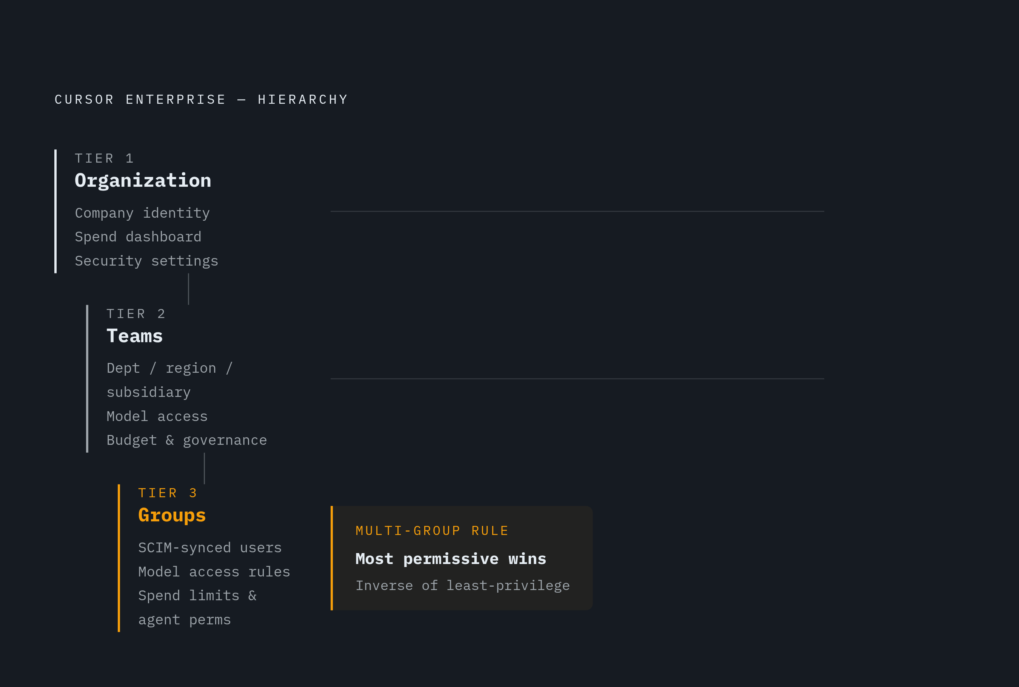Click the orange Tier 3 label
The width and height of the screenshot is (1019, 687).
click(168, 493)
